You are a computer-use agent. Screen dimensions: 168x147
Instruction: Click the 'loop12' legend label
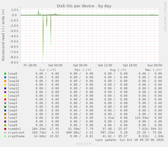coord(14,88)
